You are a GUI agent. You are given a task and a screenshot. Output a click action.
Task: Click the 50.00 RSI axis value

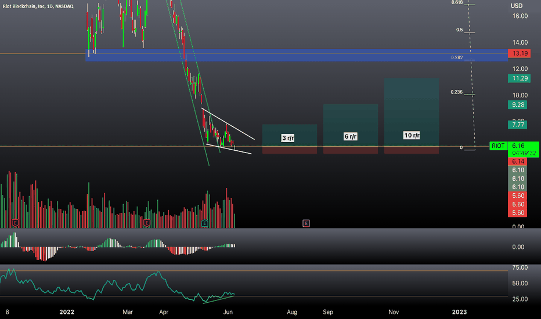click(x=520, y=283)
